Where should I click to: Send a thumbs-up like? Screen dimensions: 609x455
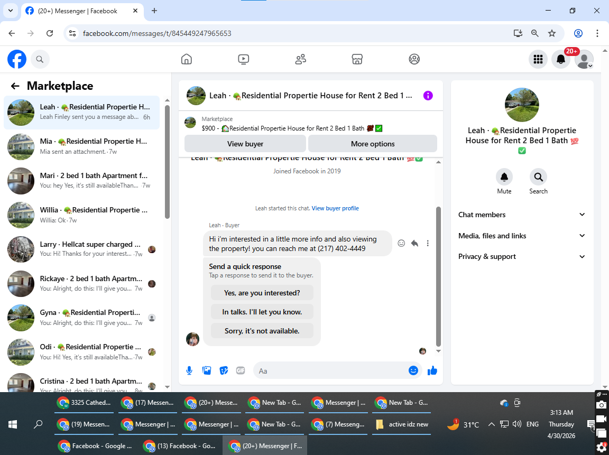click(x=432, y=371)
